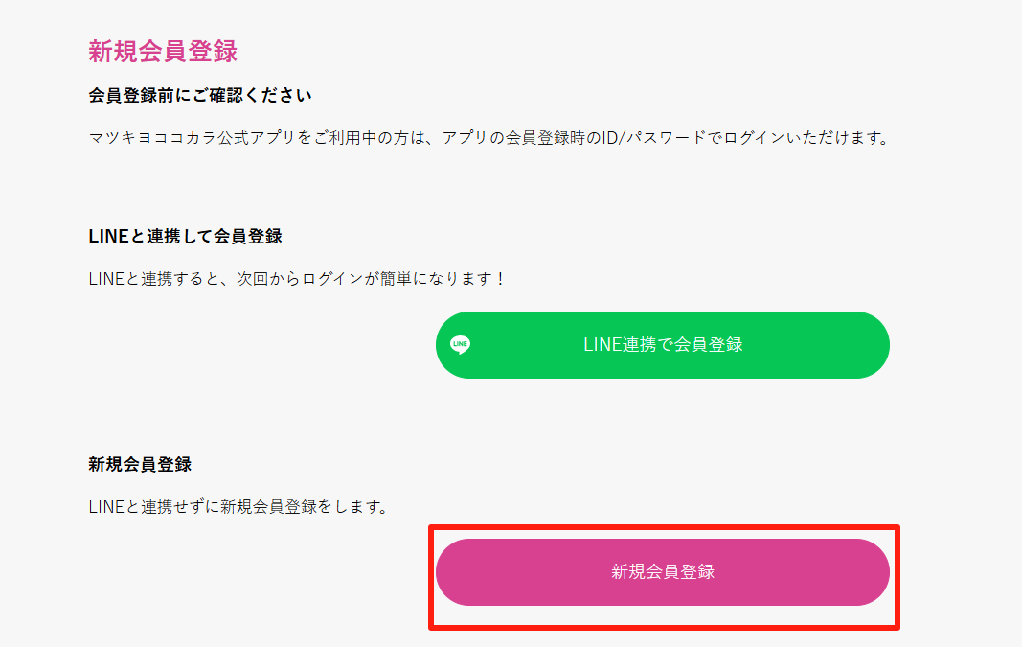Click the LINEと連携せずに新規会員登録をします text
Screen dimensions: 1022x647
click(238, 507)
